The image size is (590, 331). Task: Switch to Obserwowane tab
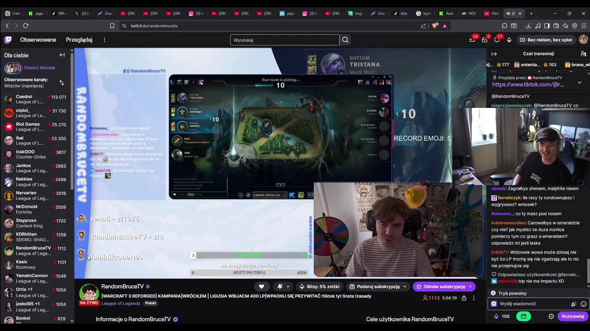pyautogui.click(x=38, y=40)
